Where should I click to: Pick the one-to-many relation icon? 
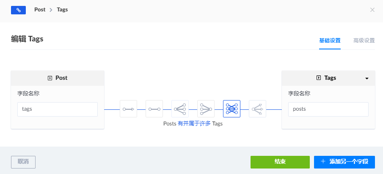[180, 109]
